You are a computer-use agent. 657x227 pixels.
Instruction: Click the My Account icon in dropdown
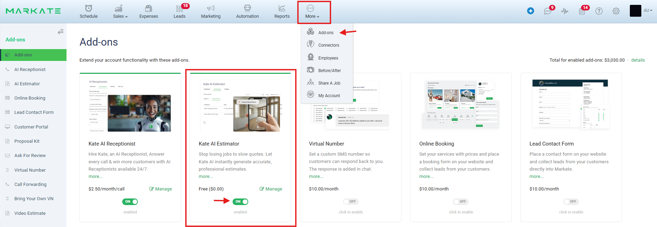pos(311,95)
